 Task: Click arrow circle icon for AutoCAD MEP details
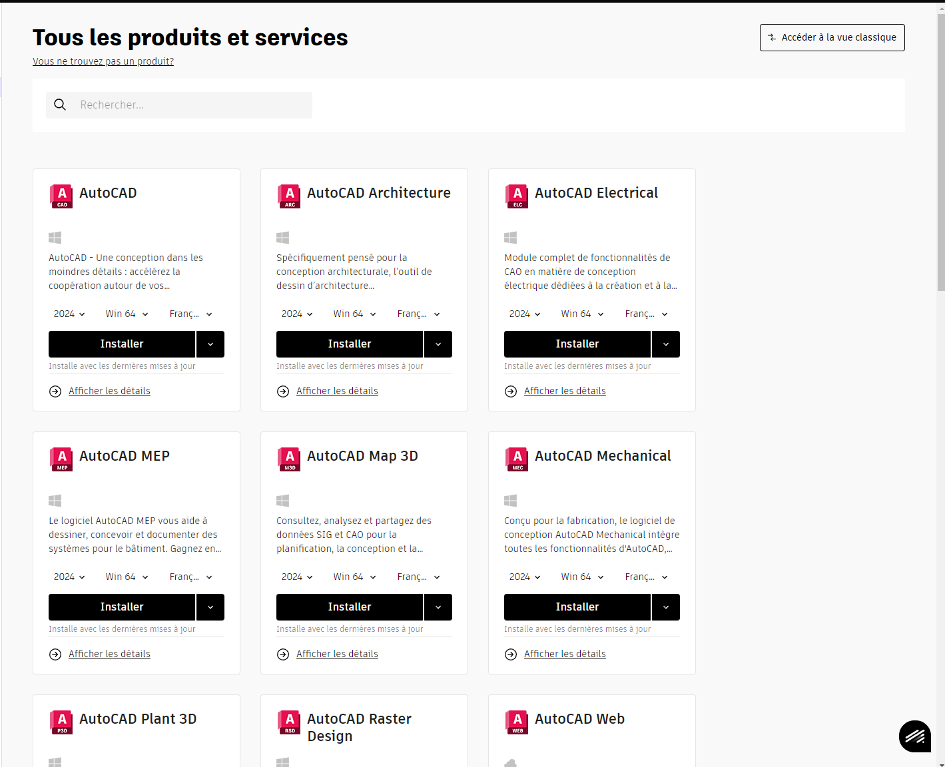point(55,654)
